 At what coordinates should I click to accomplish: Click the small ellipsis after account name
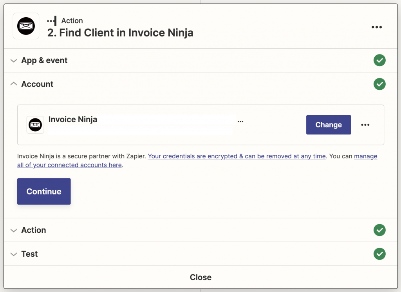click(x=240, y=122)
